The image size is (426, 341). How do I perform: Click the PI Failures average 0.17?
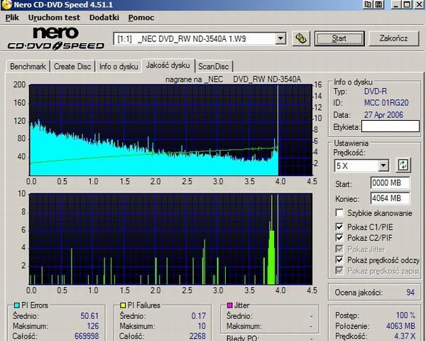[x=199, y=315]
